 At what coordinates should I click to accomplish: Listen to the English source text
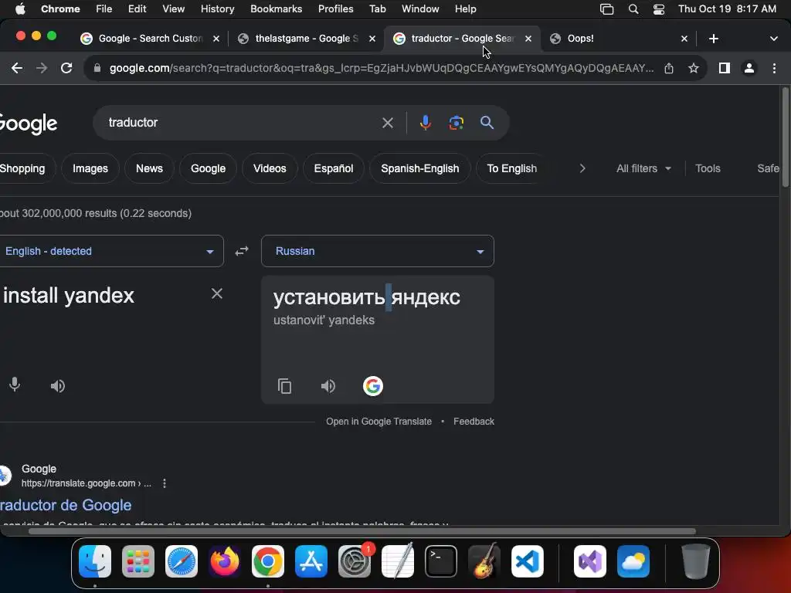(x=57, y=386)
